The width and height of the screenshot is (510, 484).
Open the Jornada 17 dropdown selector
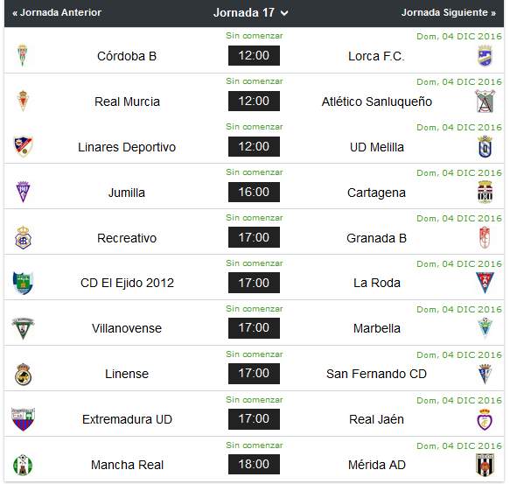point(250,13)
